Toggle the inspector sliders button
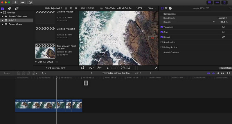Screen dimensions: 232x124 click(x=224, y=2)
